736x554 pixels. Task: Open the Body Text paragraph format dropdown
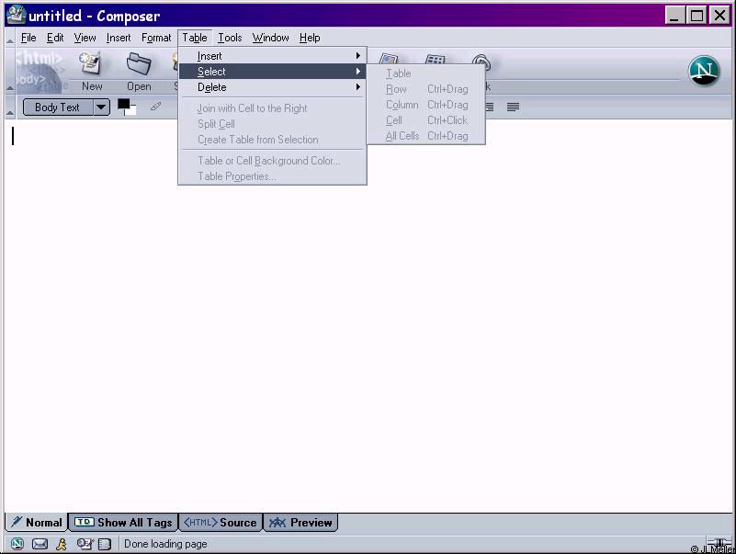(66, 107)
